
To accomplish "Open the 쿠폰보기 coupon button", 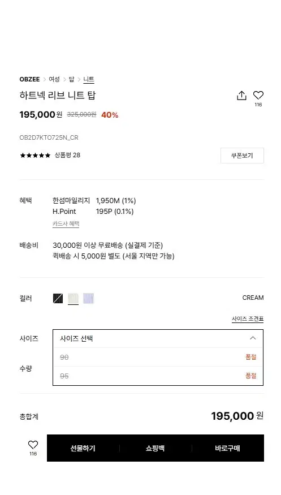I will (x=242, y=156).
